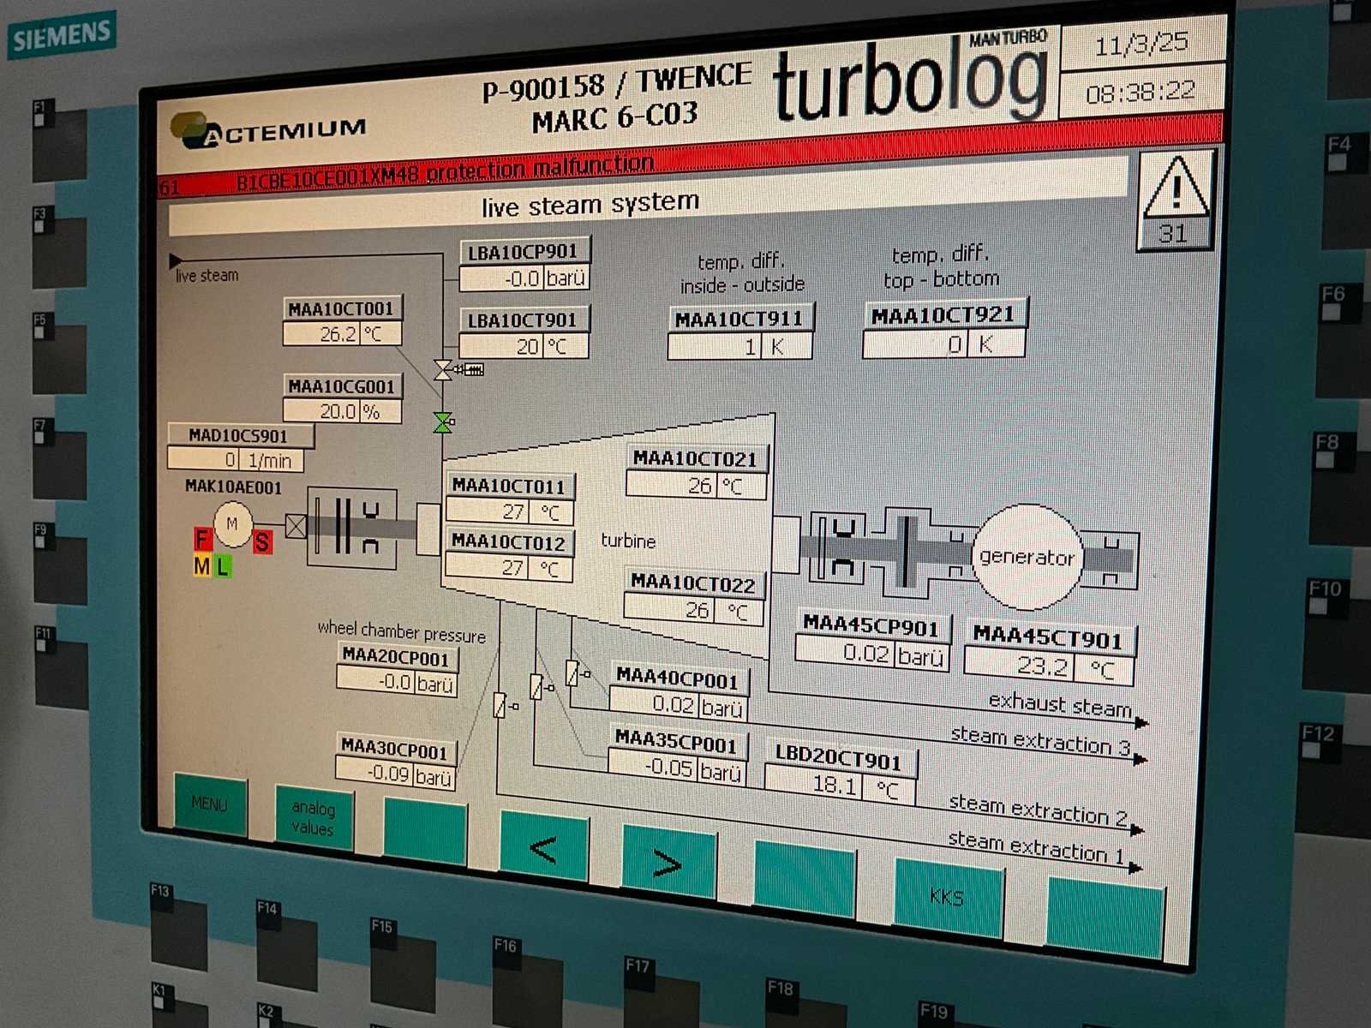Select the white stop valve symbol
1371x1028 pixels.
pos(443,370)
